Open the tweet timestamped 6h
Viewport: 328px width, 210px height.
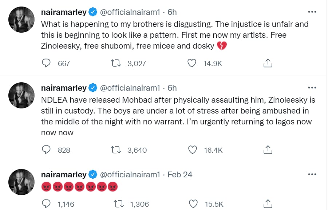pyautogui.click(x=173, y=12)
